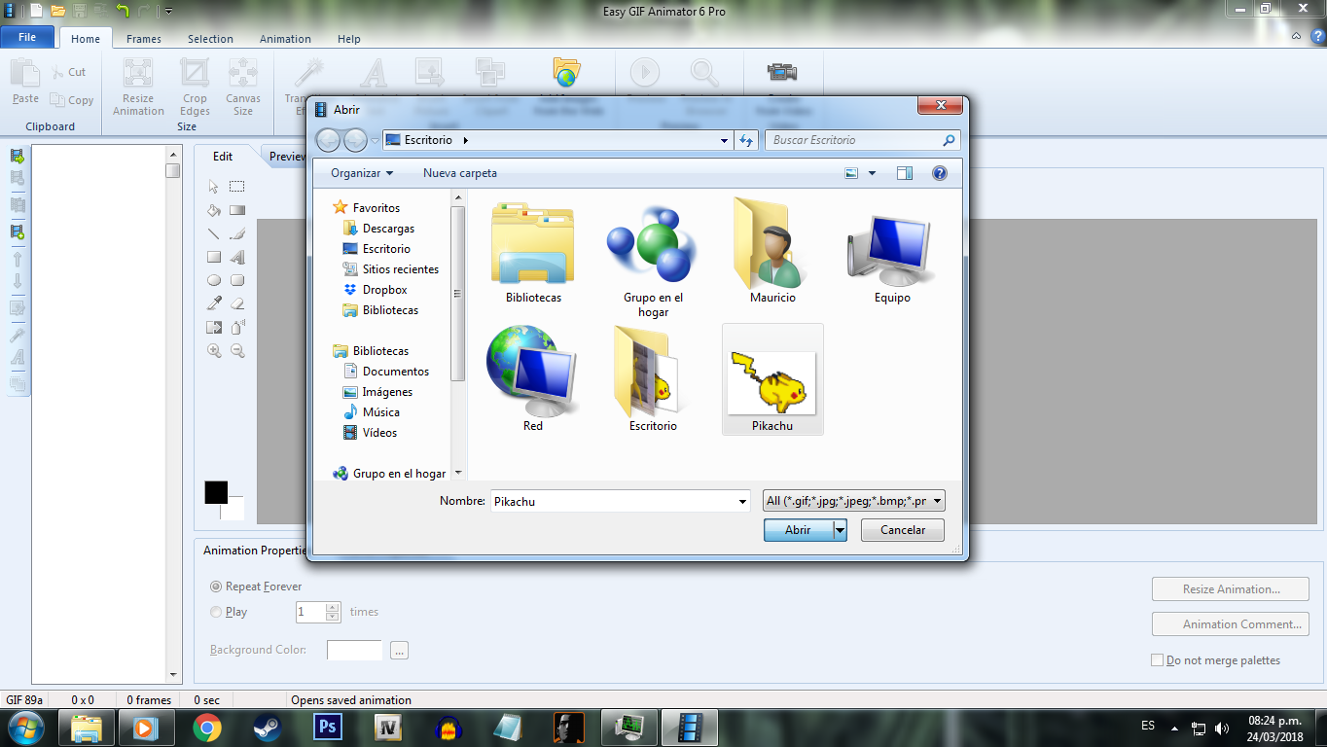Viewport: 1327px width, 747px height.
Task: Select the paint bucket fill tool
Action: [214, 210]
